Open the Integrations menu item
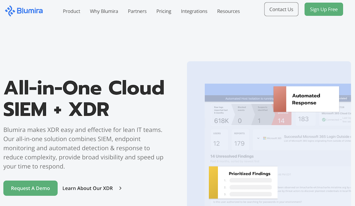Screen dimensions: 355x206 point(194,11)
